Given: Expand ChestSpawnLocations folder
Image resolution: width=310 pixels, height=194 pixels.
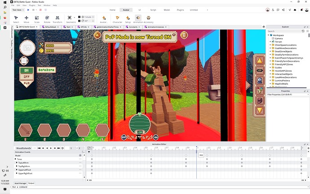Looking at the screenshot, I should point(270,45).
